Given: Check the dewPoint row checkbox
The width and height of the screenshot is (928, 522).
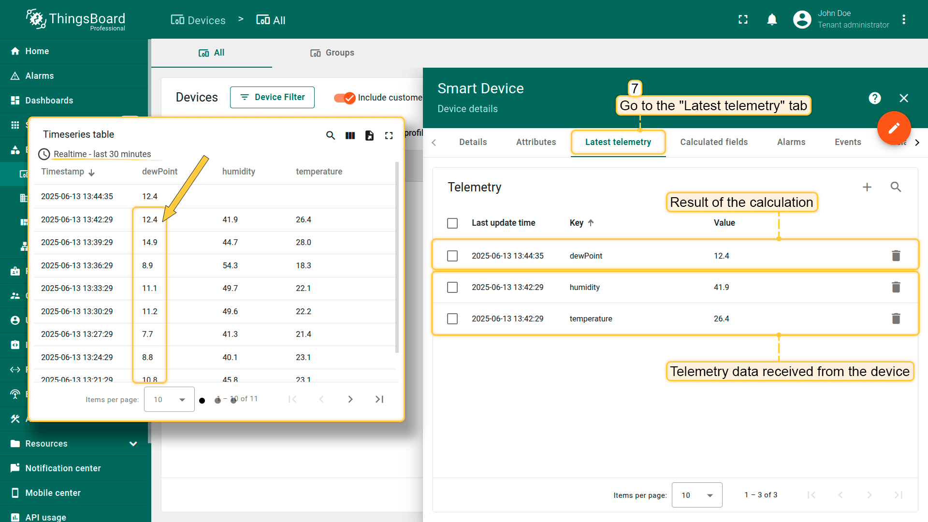Looking at the screenshot, I should pyautogui.click(x=452, y=256).
